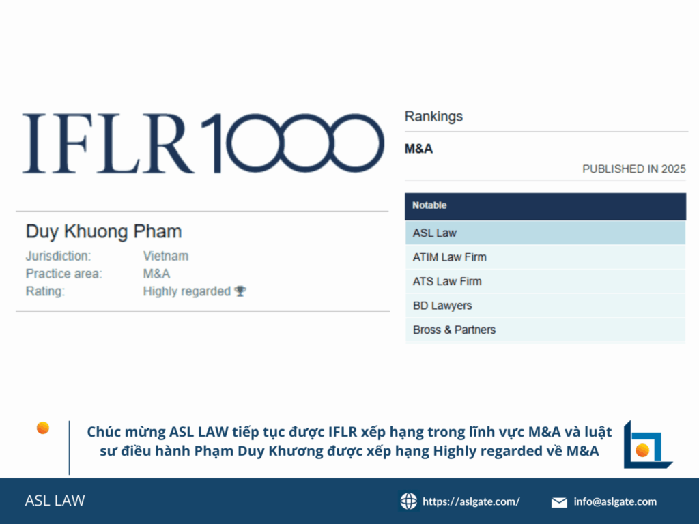Click the info@aslgate.com email address
The height and width of the screenshot is (524, 699).
615,501
